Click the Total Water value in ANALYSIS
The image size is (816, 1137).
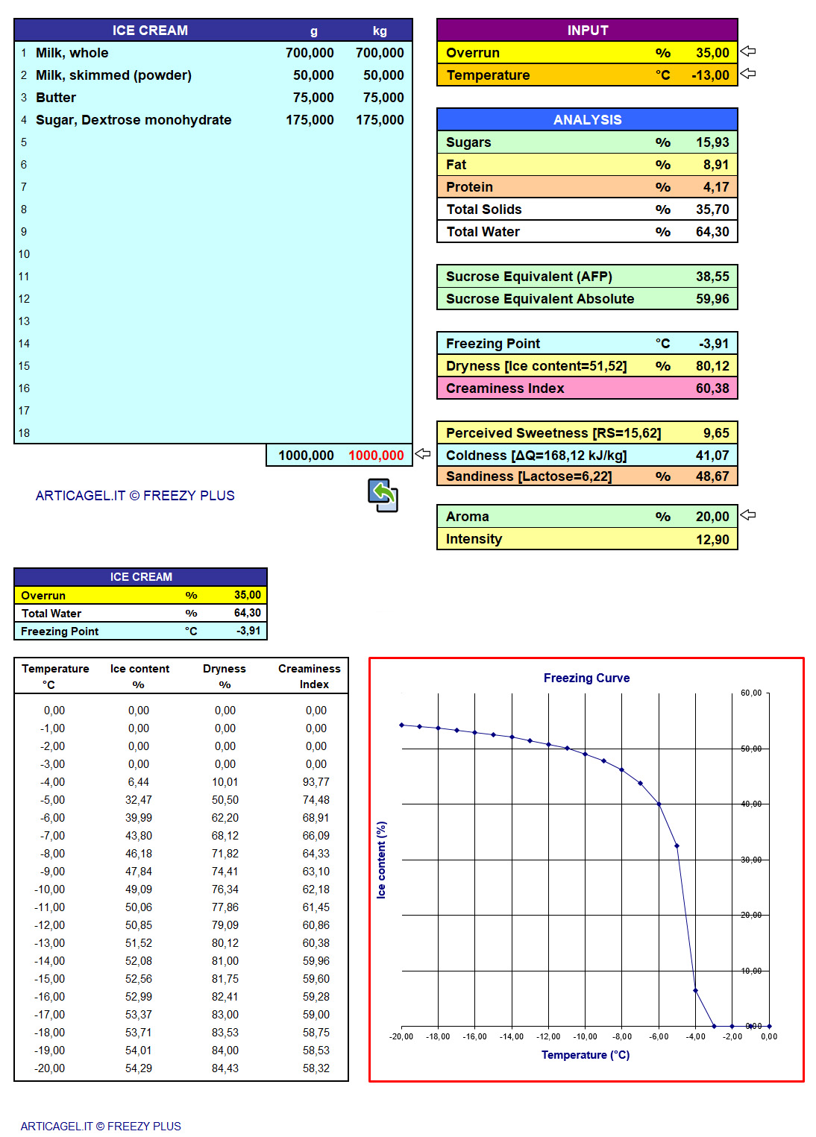coord(712,232)
